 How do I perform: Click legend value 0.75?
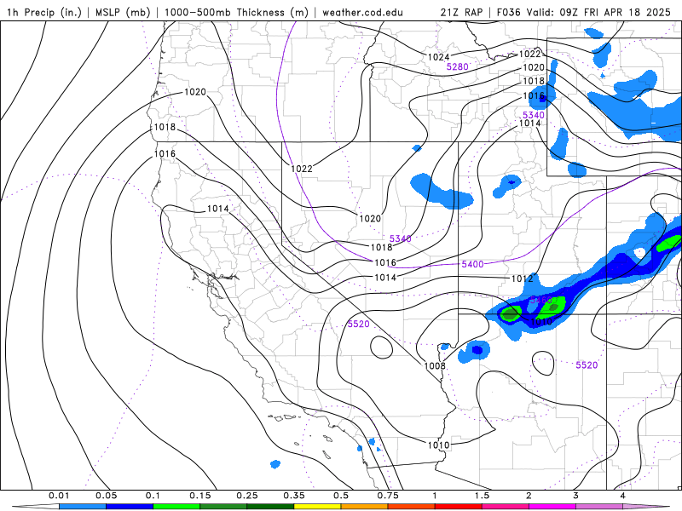click(388, 496)
